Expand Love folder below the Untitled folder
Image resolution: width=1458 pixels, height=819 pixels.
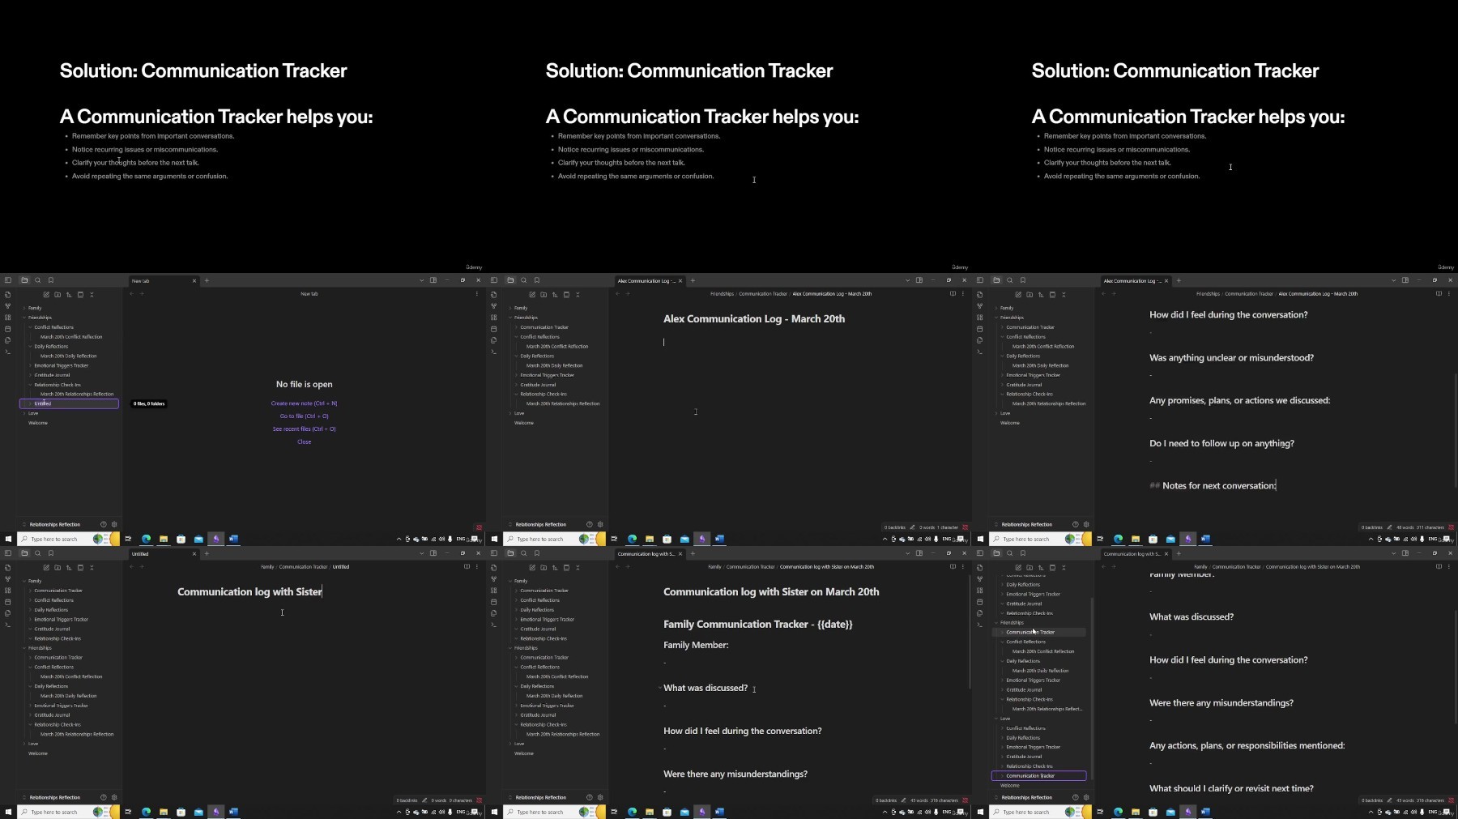[x=24, y=413]
